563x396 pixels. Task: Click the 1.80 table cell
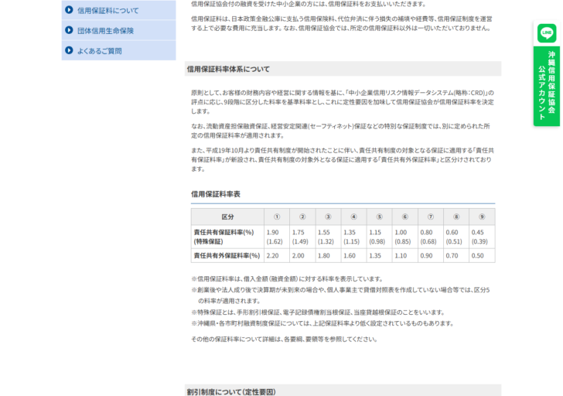coord(328,256)
